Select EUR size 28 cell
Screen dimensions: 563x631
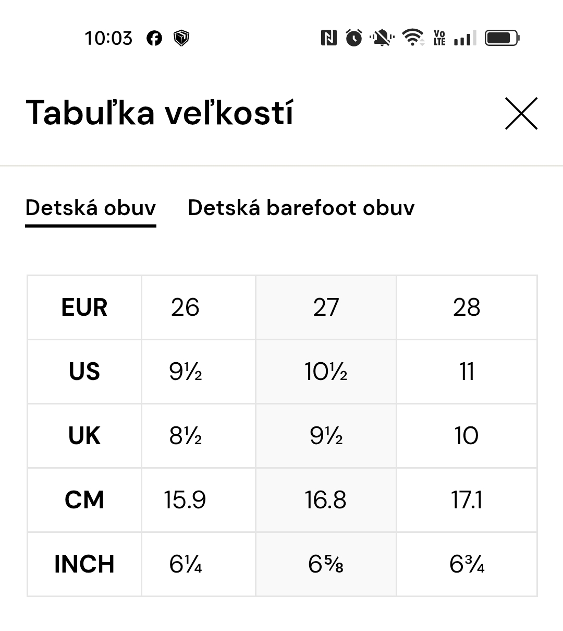click(x=467, y=307)
